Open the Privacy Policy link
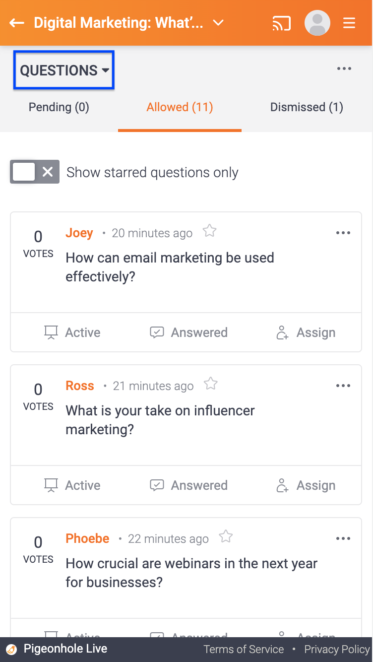This screenshot has height=662, width=373. tap(337, 649)
